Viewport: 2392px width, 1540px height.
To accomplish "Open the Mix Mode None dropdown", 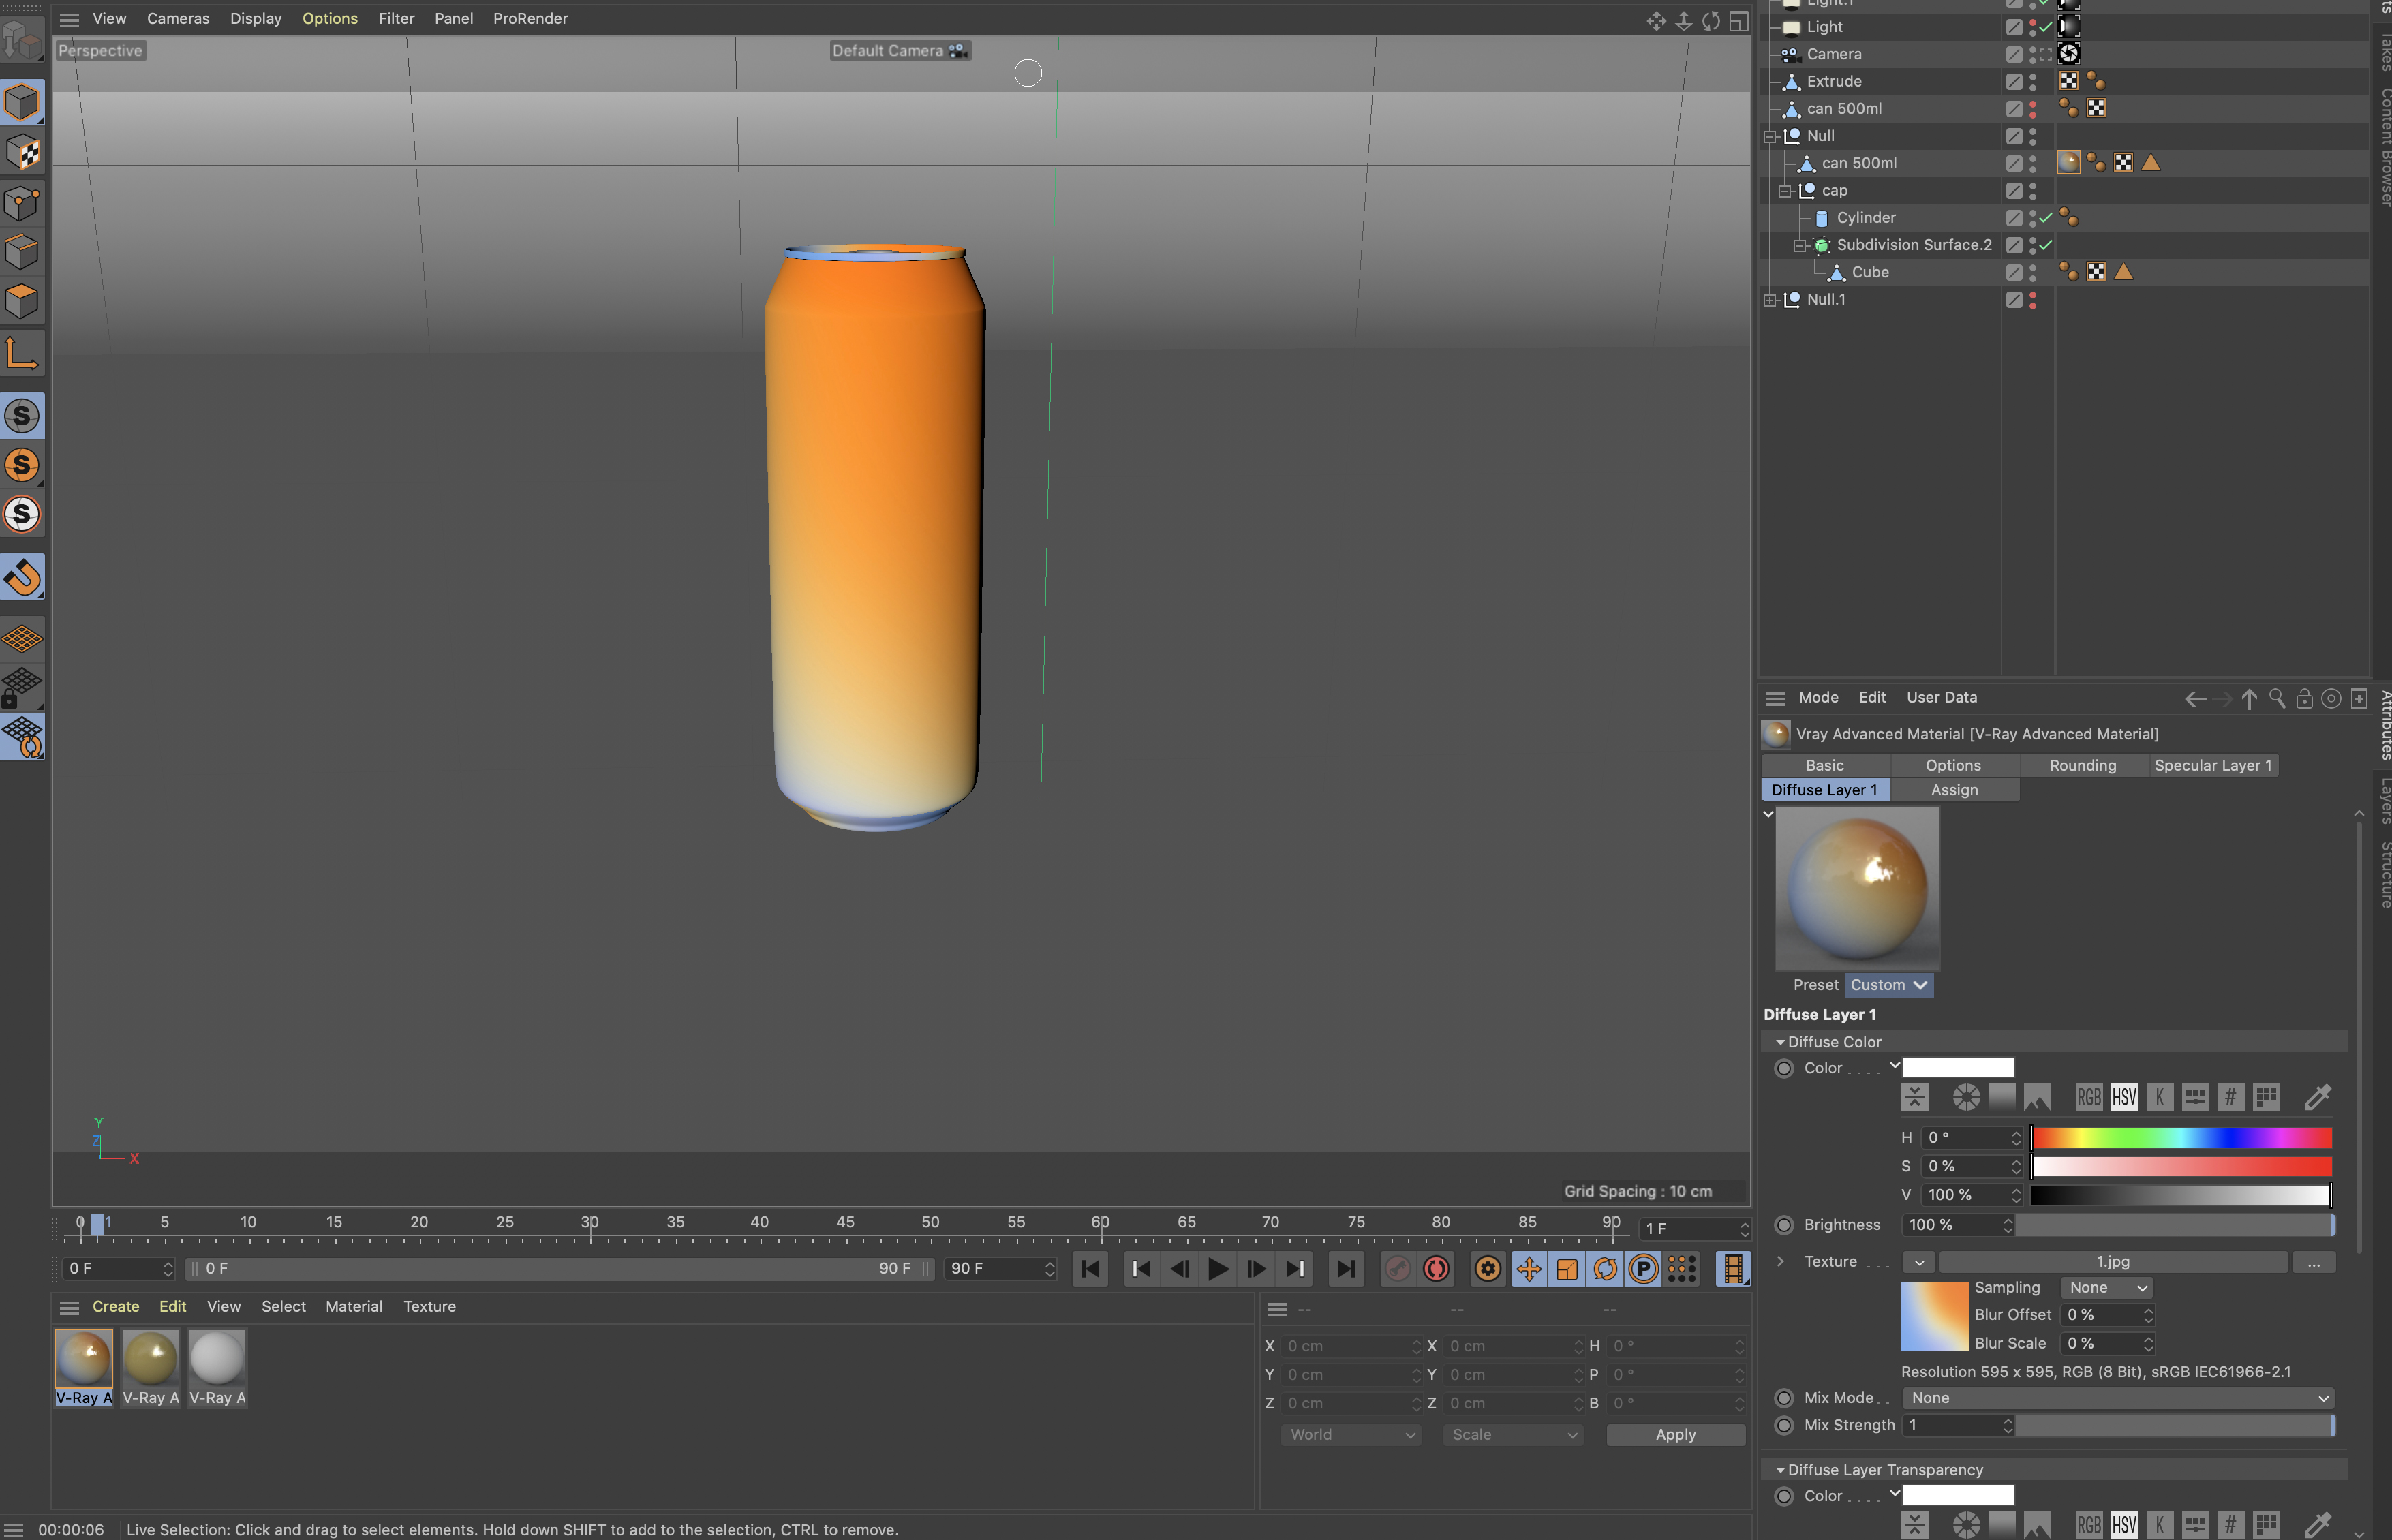I will point(2118,1398).
